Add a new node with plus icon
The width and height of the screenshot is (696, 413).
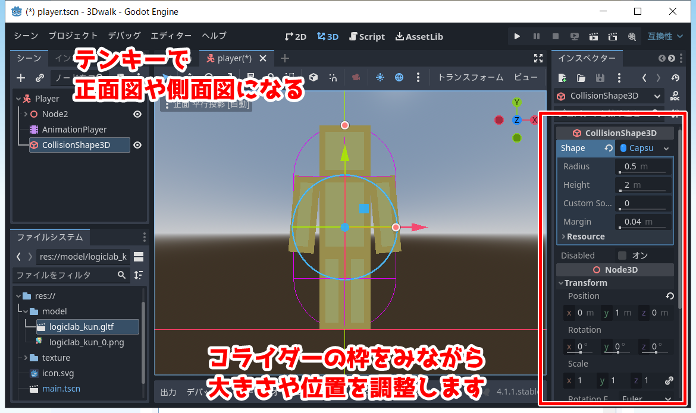[x=21, y=78]
